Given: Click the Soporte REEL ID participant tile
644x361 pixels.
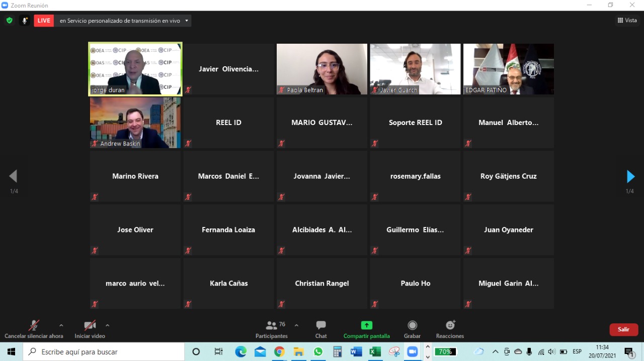Looking at the screenshot, I should [415, 123].
